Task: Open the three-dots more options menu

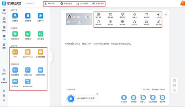Action: (x=166, y=14)
